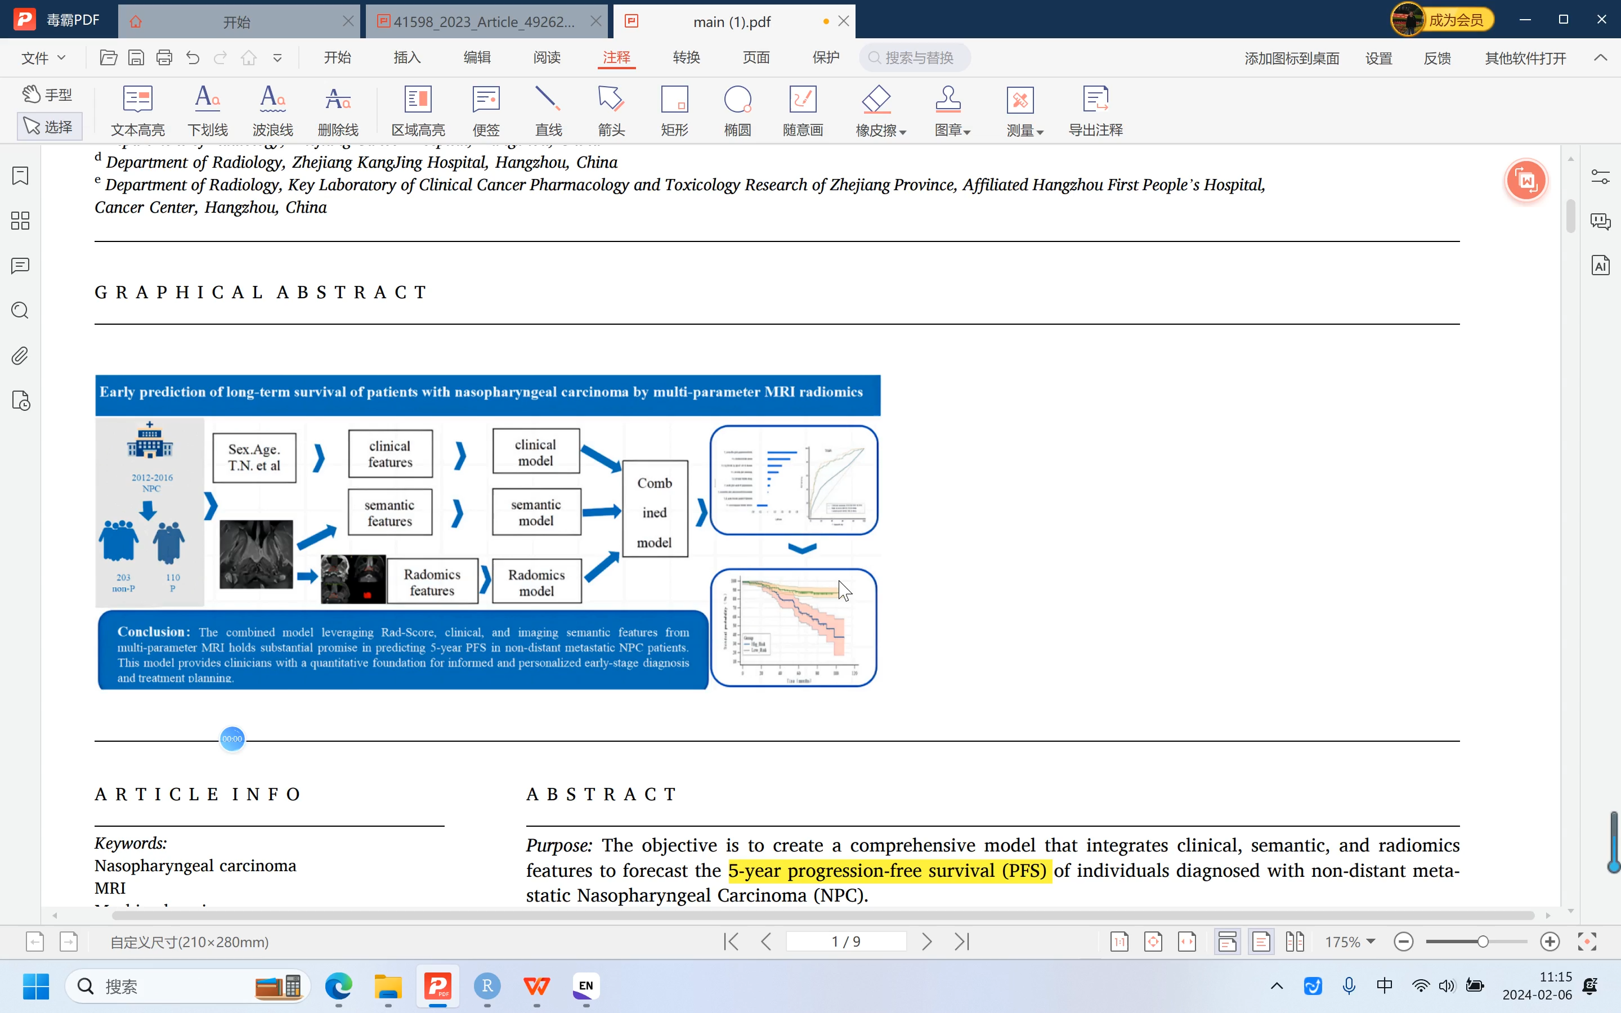
Task: Go to next page arrow
Action: click(927, 942)
